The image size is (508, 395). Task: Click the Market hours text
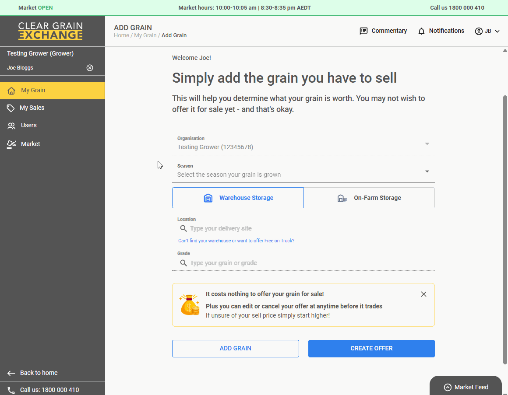tap(245, 8)
